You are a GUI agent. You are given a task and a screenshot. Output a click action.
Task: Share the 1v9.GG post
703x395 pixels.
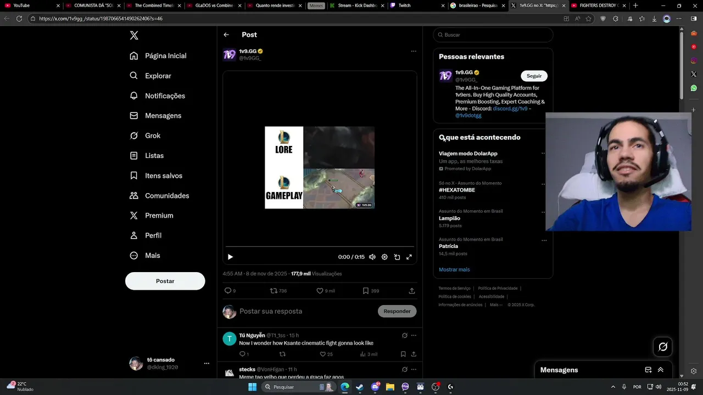coord(412,291)
